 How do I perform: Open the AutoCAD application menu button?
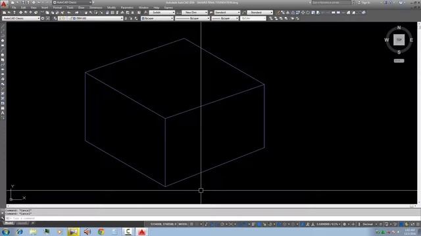click(3, 4)
